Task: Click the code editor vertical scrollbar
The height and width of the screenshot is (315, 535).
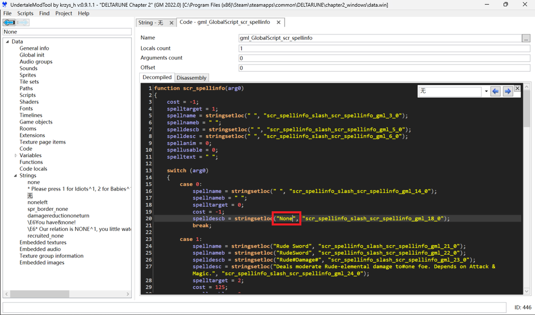Action: [526, 189]
